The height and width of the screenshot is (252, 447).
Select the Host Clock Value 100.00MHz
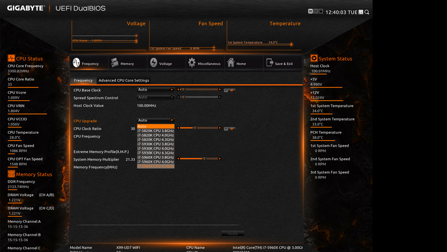pyautogui.click(x=147, y=105)
